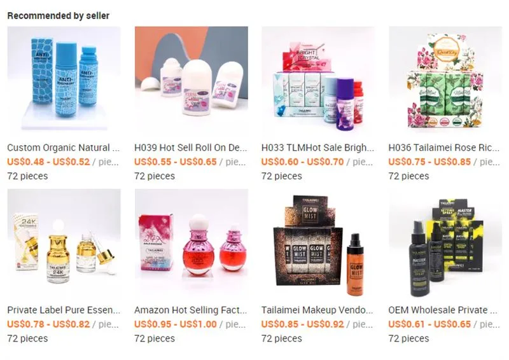The height and width of the screenshot is (360, 509).
Task: Open the 24K gold essence serum image
Action: point(64,245)
